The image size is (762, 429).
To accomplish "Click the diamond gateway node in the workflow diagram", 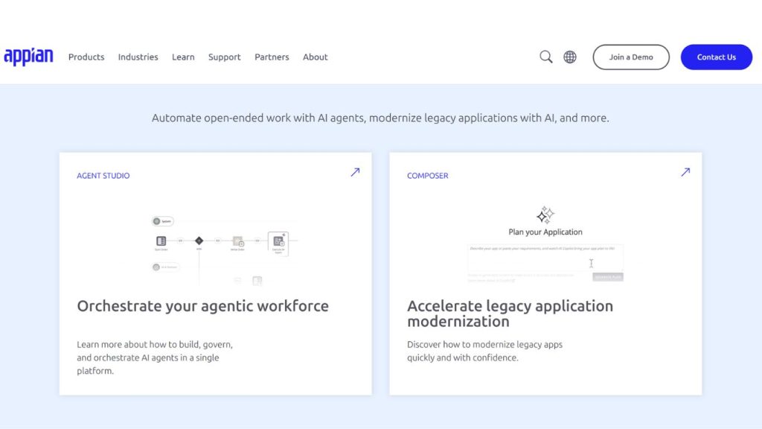I will [x=199, y=241].
